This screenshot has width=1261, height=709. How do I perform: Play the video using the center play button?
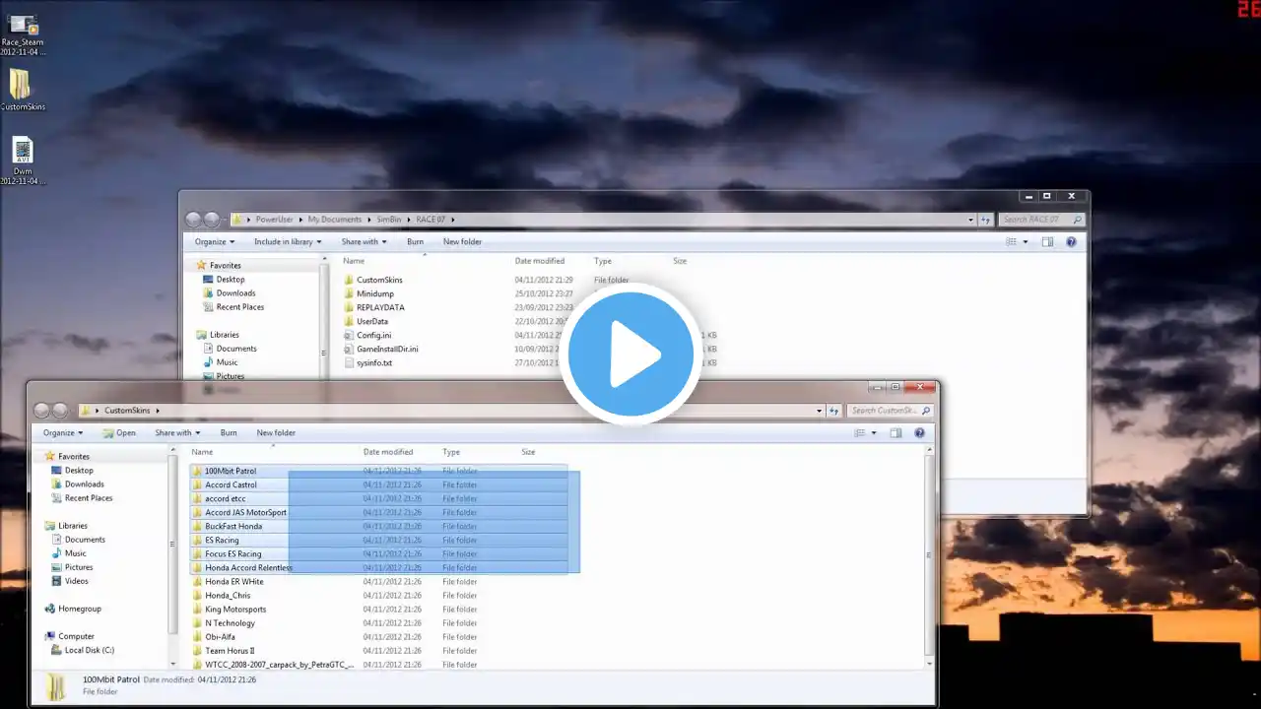click(630, 354)
